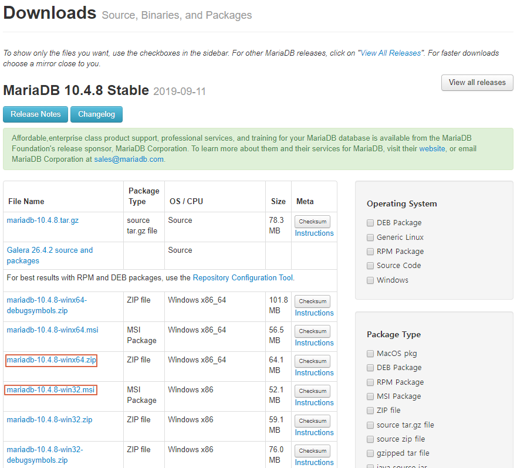This screenshot has width=517, height=468.
Task: Open the Changelog button
Action: (96, 114)
